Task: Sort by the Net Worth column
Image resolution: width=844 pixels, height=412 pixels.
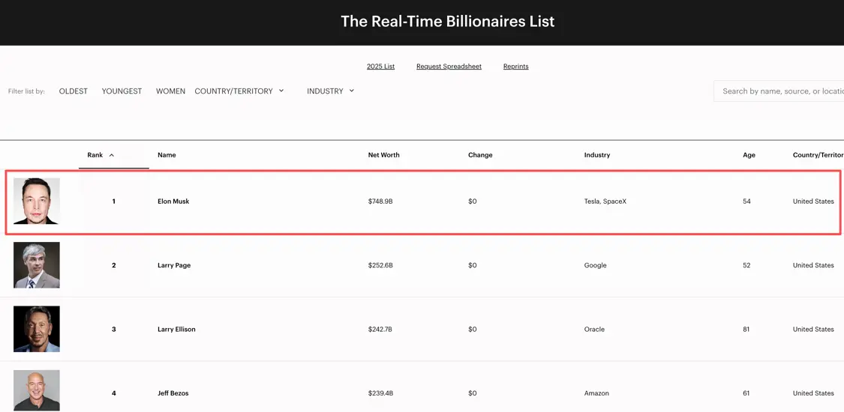Action: click(383, 155)
